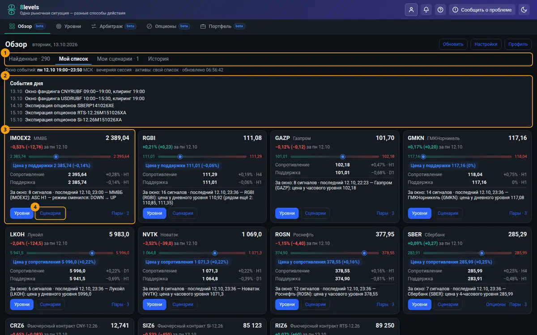Open the Арбитраж navigation tab

(x=113, y=26)
